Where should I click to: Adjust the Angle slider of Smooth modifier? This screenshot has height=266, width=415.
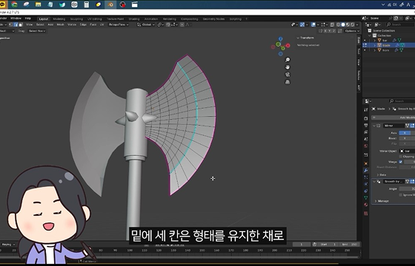(407, 188)
